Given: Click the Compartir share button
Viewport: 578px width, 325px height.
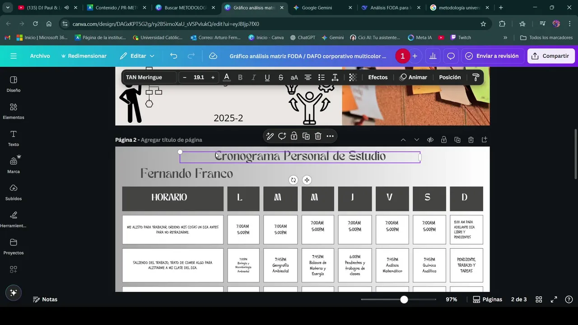Looking at the screenshot, I should click(551, 56).
